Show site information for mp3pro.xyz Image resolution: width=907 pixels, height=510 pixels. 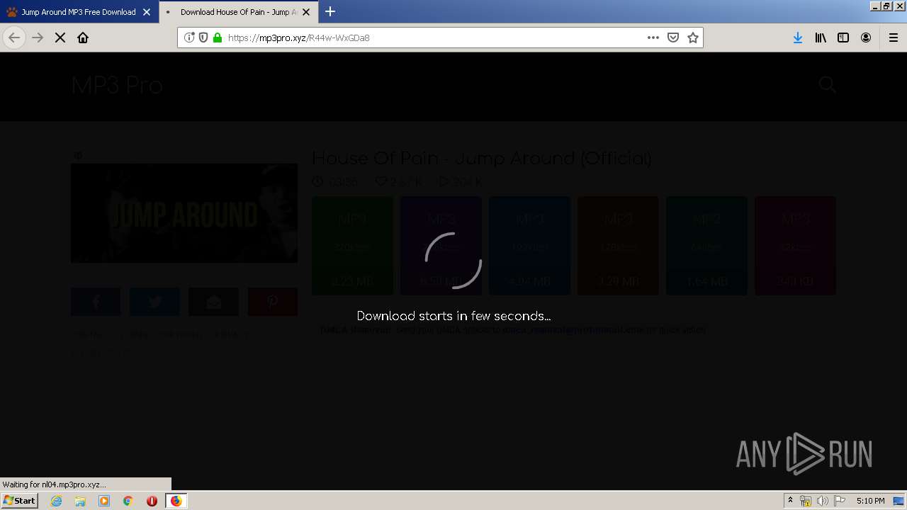[x=189, y=38]
